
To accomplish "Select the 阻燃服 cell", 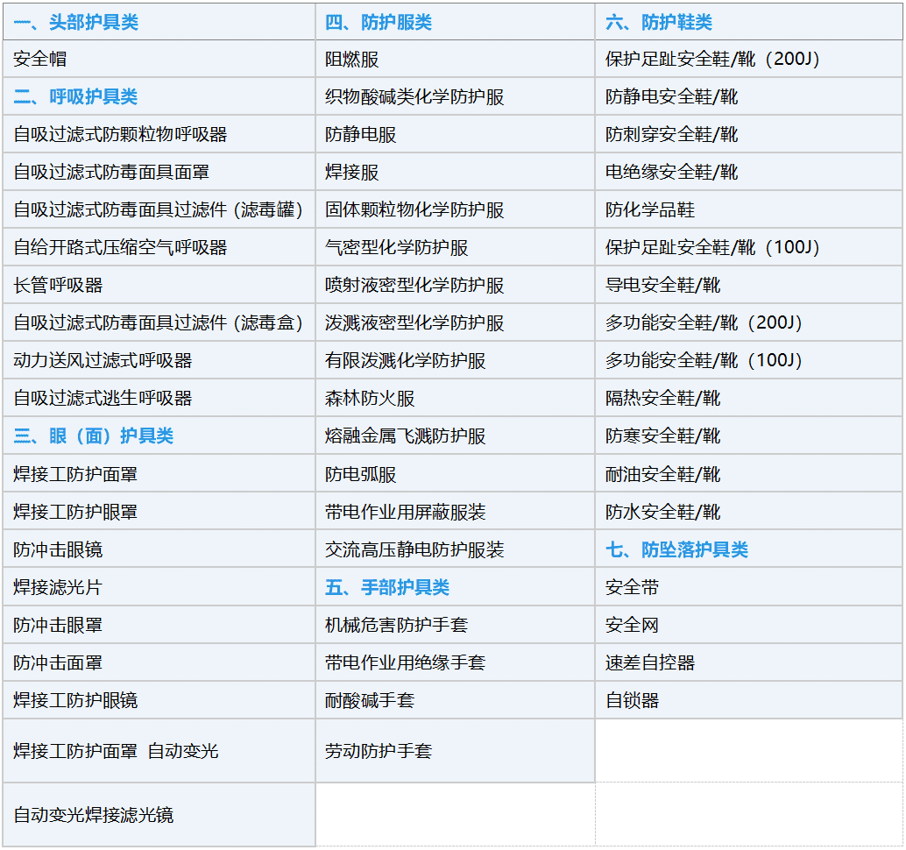I will click(x=456, y=59).
